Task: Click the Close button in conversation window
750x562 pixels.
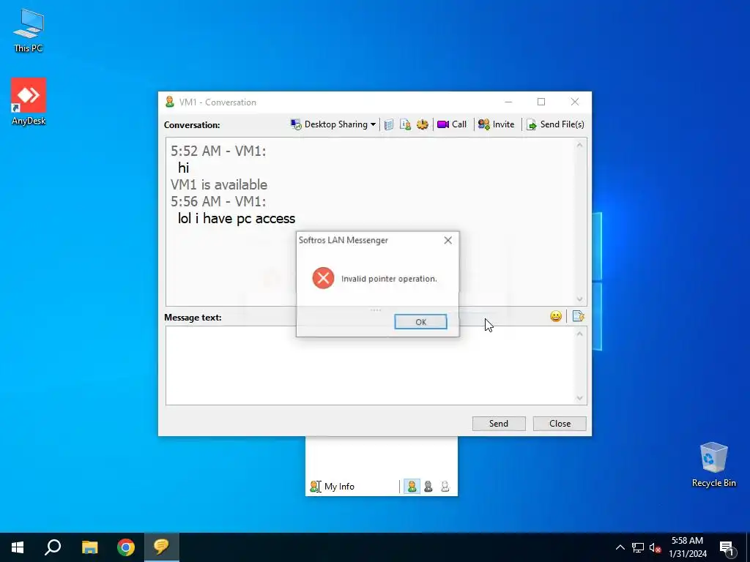Action: point(560,424)
